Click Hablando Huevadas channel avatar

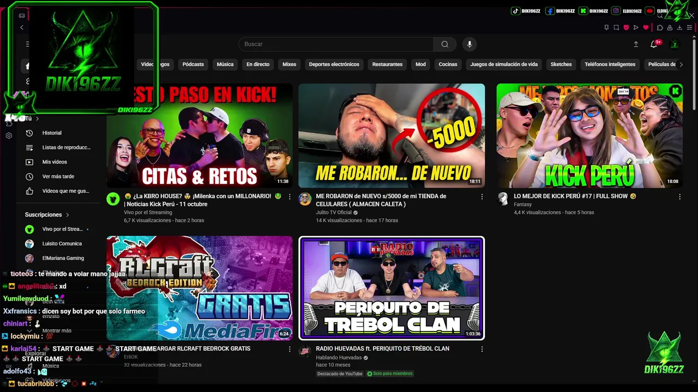(305, 351)
